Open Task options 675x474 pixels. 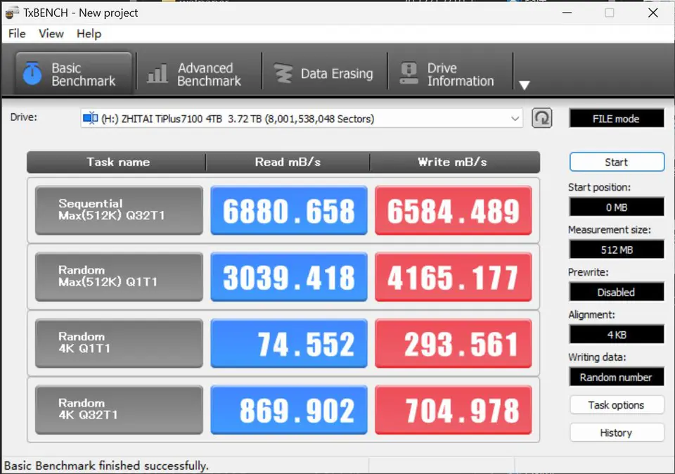[617, 405]
